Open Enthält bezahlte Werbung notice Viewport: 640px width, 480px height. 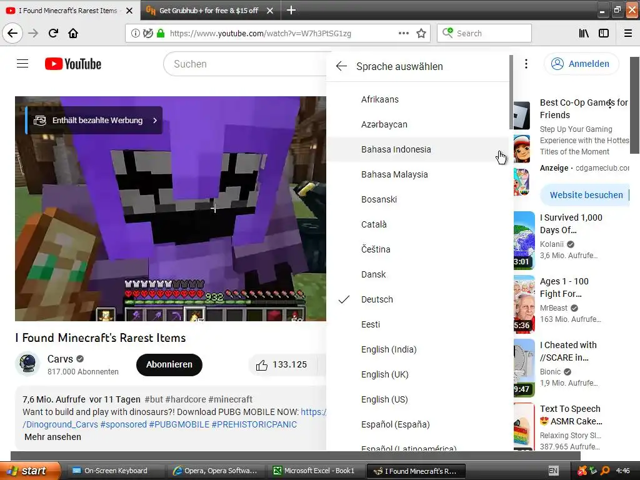(94, 121)
